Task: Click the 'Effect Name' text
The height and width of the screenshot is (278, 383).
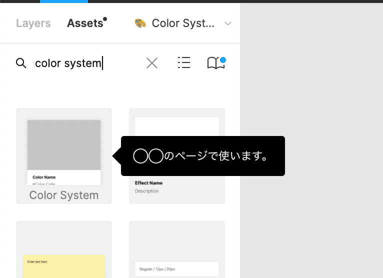Action: tap(148, 182)
